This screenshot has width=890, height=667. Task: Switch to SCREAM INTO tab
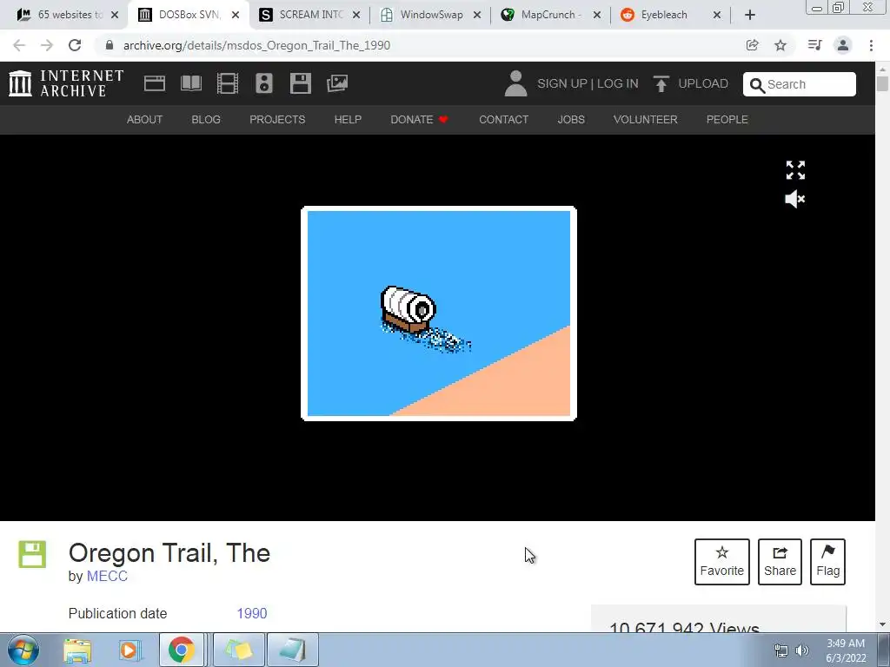(309, 15)
